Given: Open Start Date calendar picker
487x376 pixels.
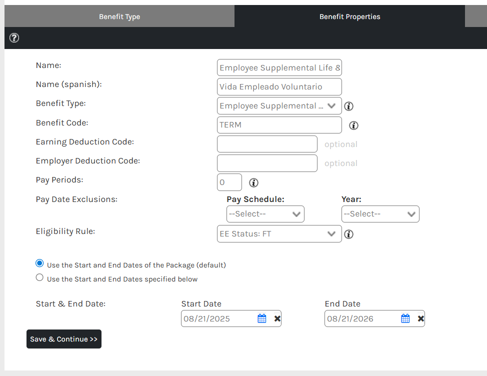Looking at the screenshot, I should tap(262, 318).
